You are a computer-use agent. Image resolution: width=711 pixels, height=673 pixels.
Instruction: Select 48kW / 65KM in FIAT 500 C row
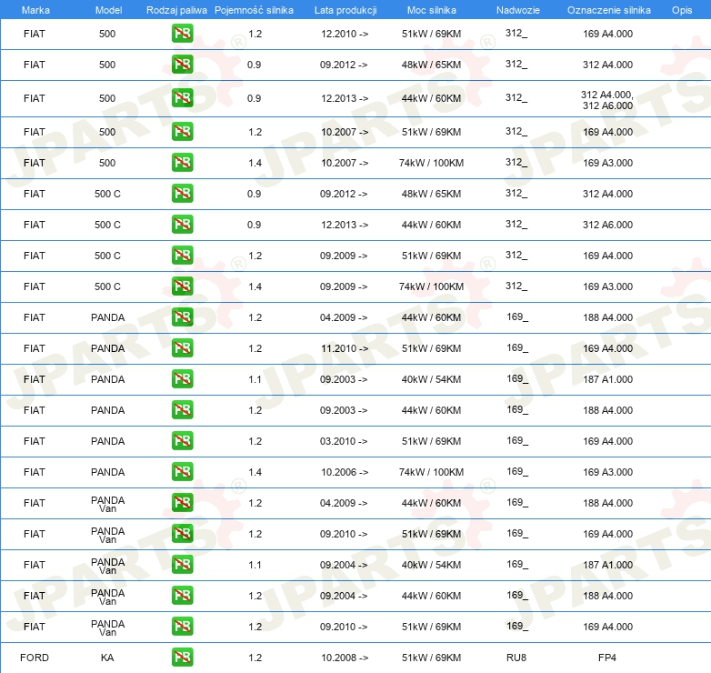[x=431, y=194]
